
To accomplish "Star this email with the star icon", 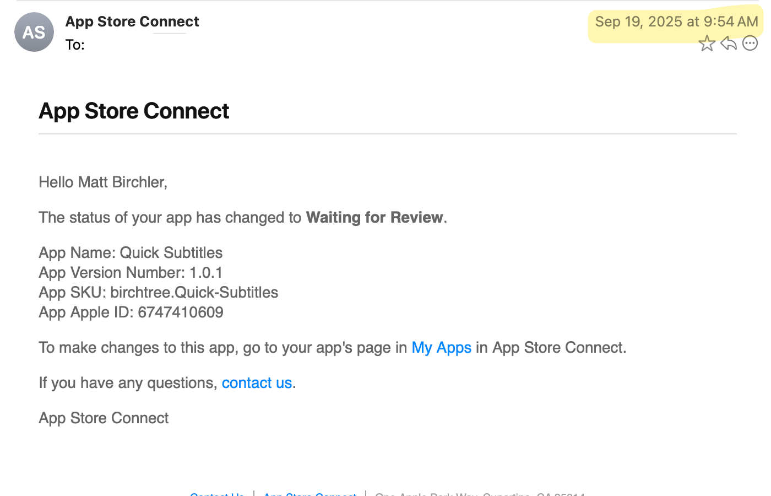I will point(707,43).
